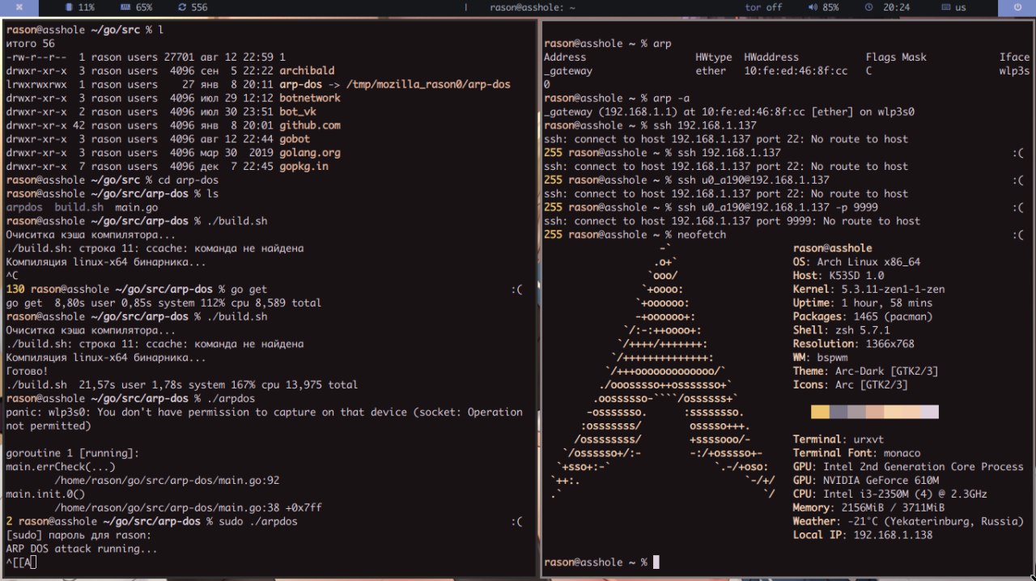Click the golang.org directory name

click(310, 153)
